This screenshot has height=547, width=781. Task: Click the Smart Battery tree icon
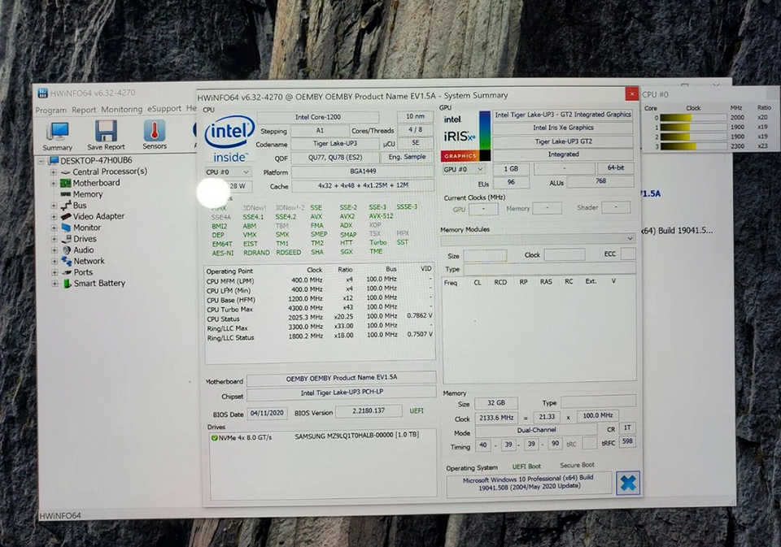(x=67, y=283)
